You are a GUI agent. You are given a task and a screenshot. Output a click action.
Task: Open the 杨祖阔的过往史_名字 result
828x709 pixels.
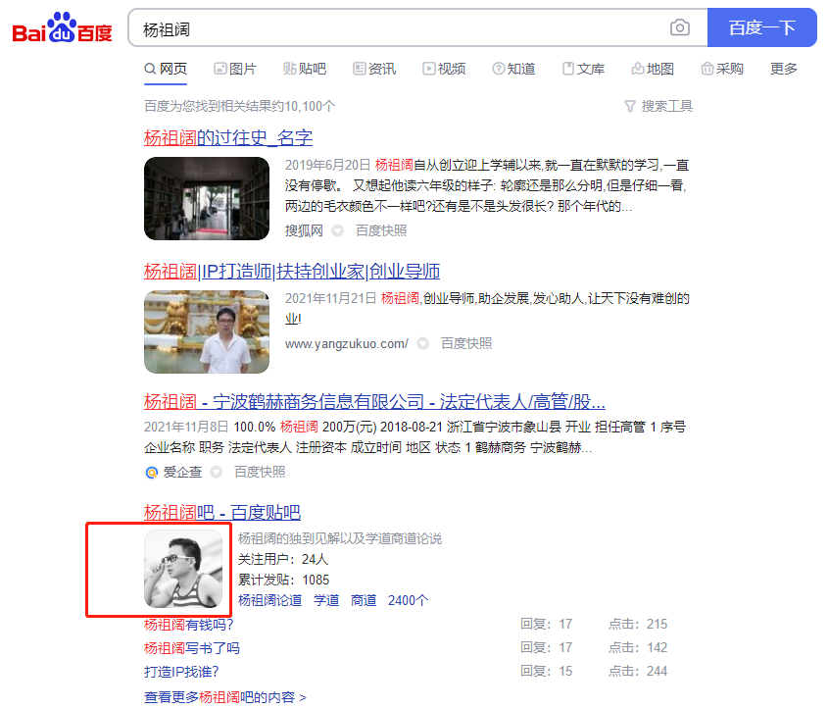(228, 137)
